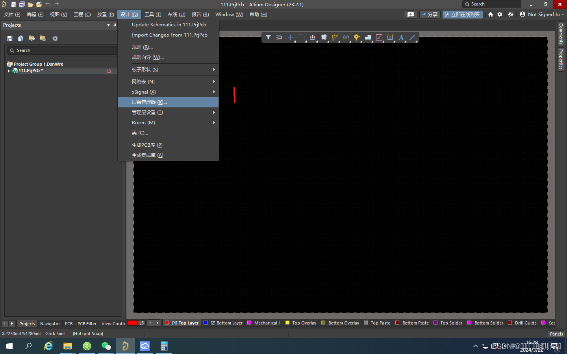Screen dimensions: 567x354
Task: Open the Panels button
Action: point(556,334)
